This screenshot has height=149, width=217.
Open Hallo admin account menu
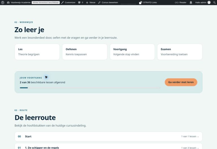[x=201, y=3]
